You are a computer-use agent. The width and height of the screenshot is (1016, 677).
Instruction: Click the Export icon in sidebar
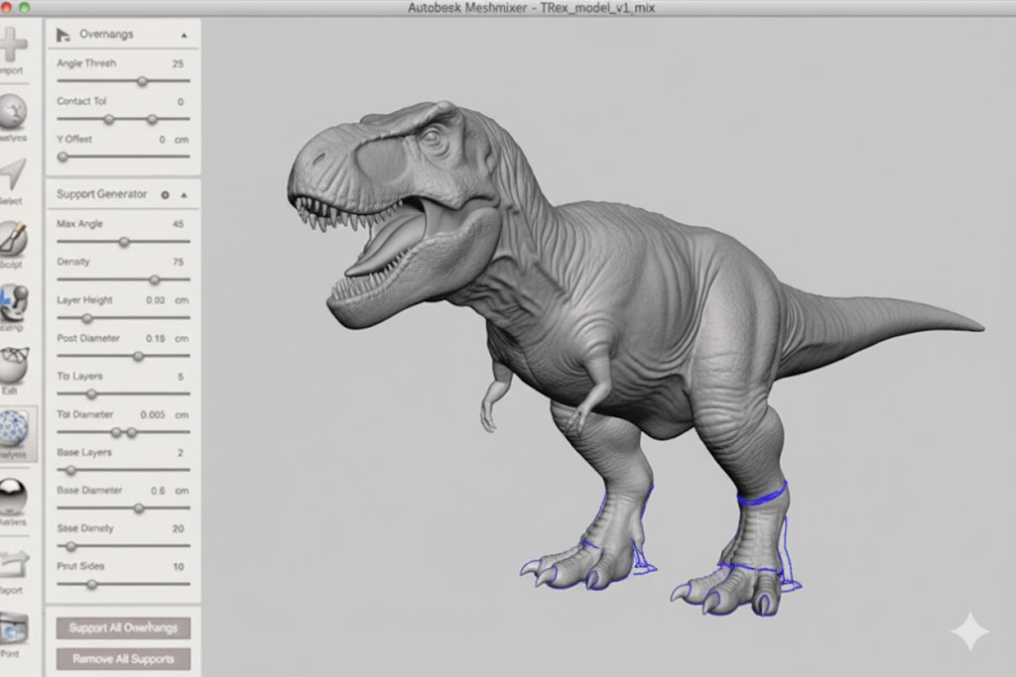coord(14,564)
